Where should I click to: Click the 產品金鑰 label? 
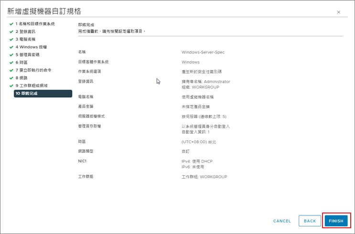pyautogui.click(x=86, y=106)
